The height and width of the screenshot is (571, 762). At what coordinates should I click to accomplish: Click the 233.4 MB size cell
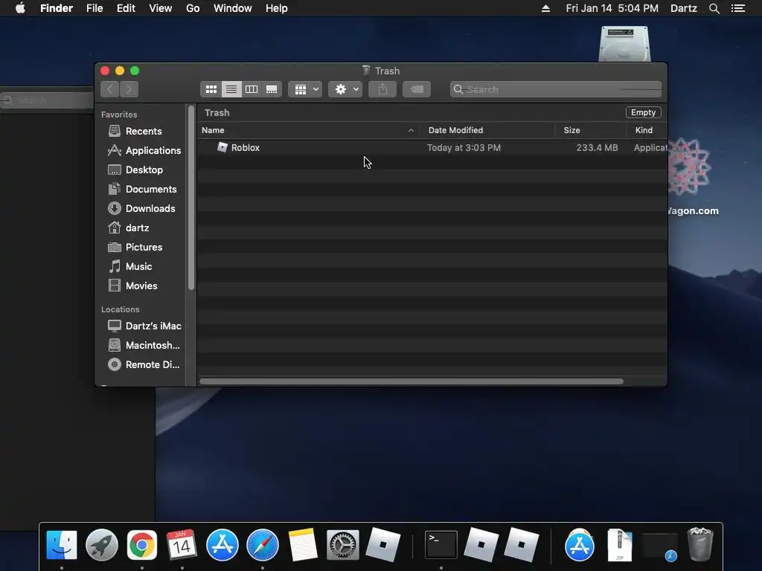[597, 148]
